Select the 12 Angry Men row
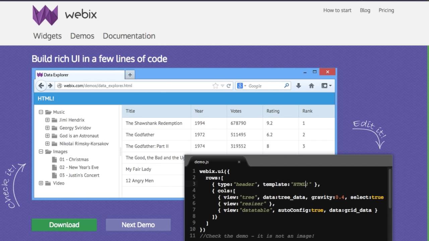The height and width of the screenshot is (241, 429). (154, 180)
